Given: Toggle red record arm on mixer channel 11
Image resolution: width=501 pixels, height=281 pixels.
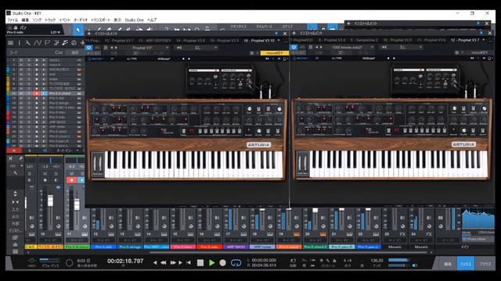Looking at the screenshot, I should [x=71, y=180].
